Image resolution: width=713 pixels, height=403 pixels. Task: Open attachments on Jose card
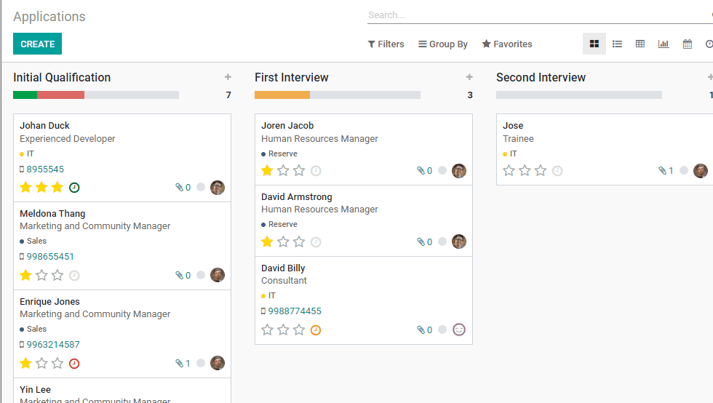666,170
